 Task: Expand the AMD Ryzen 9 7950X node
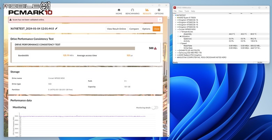(x=176, y=18)
